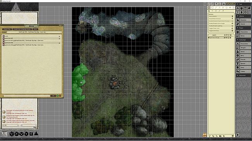Open the Combat Tracker tool icon
Image resolution: width=252 pixels, height=141 pixels.
(238, 8)
